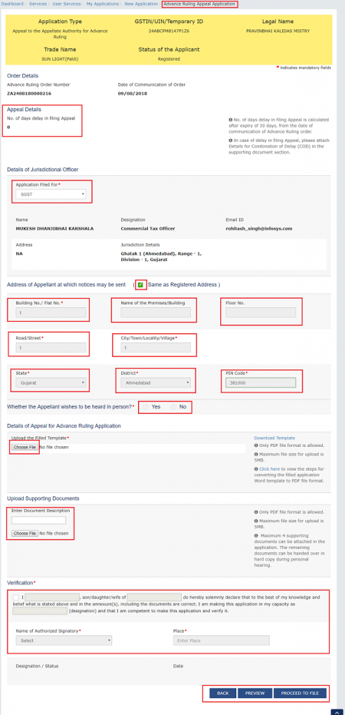Click legal name PRAVINBHAI KALIDAS MISTRY
Viewport: 345px width, 715px height.
[x=277, y=31]
